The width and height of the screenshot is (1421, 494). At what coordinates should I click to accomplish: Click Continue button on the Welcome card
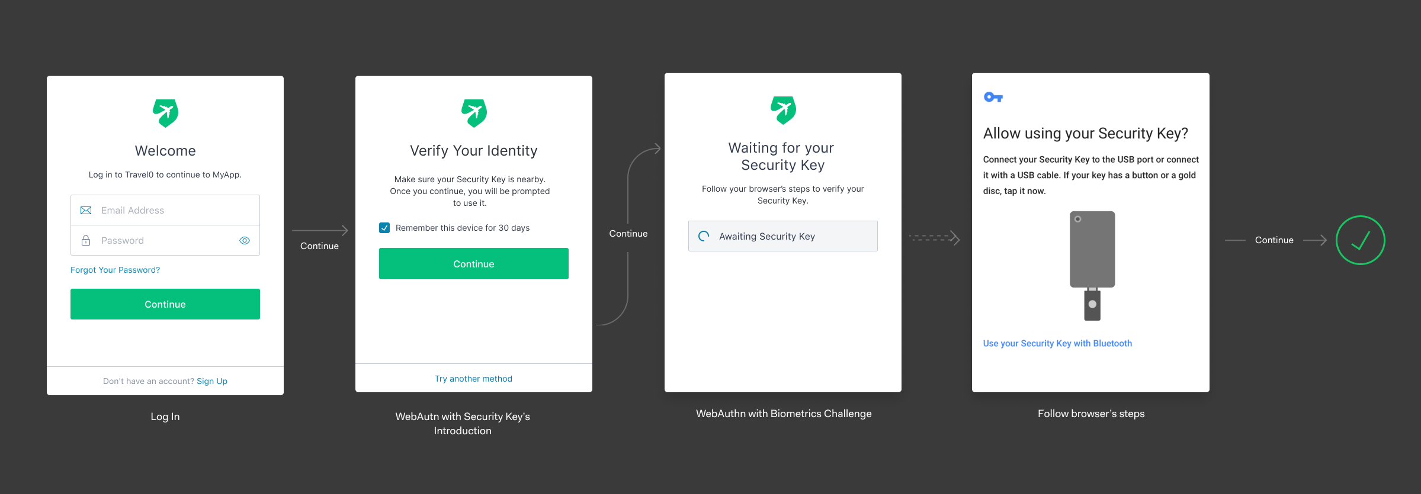click(x=165, y=304)
